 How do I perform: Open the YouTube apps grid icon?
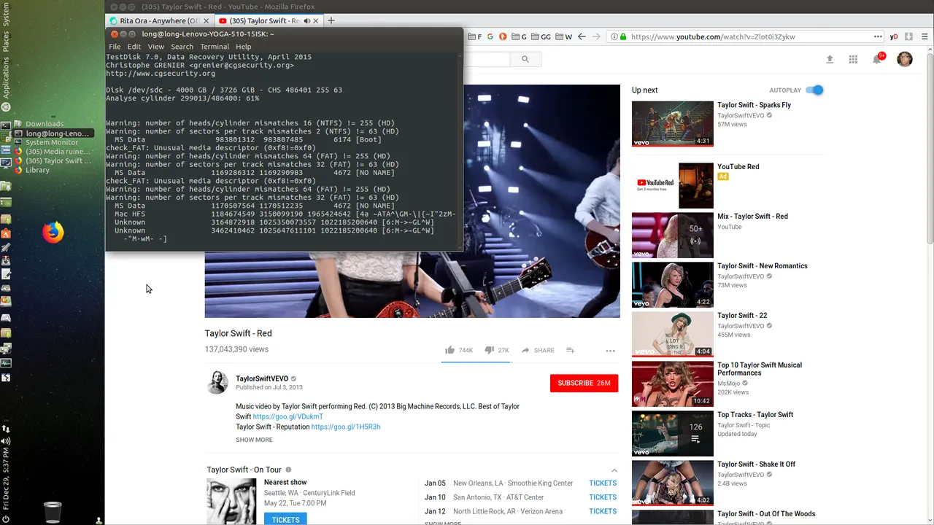click(x=853, y=60)
